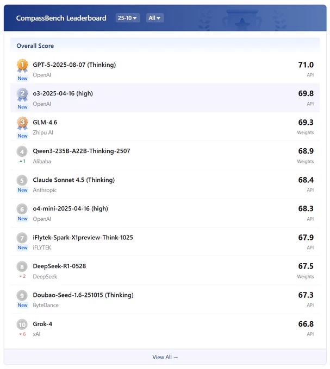
Task: Open GPT-5-2025-08-07 (Thinking) entry
Action: 74,65
